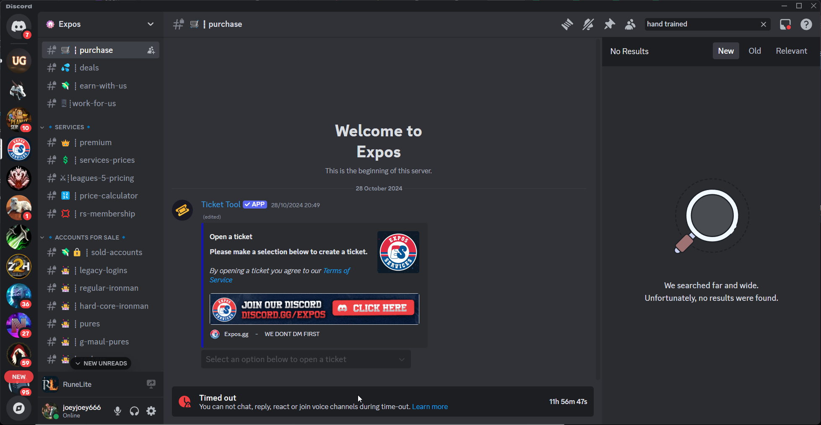Viewport: 821px width, 425px height.
Task: Click the Ticket Tool username
Action: click(x=221, y=204)
